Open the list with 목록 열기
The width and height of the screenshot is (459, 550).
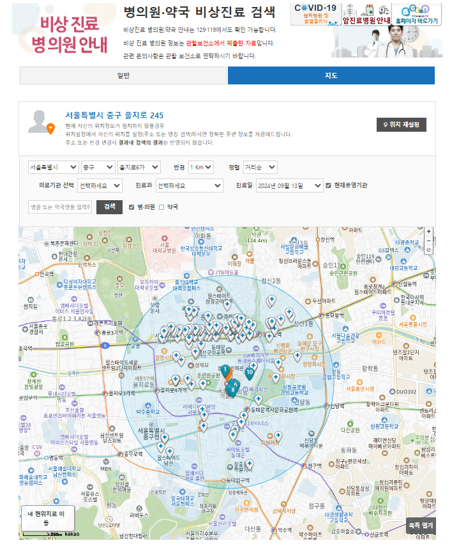tap(421, 526)
